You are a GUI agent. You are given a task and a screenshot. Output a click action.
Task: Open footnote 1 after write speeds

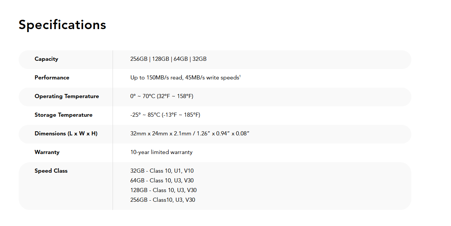click(240, 76)
